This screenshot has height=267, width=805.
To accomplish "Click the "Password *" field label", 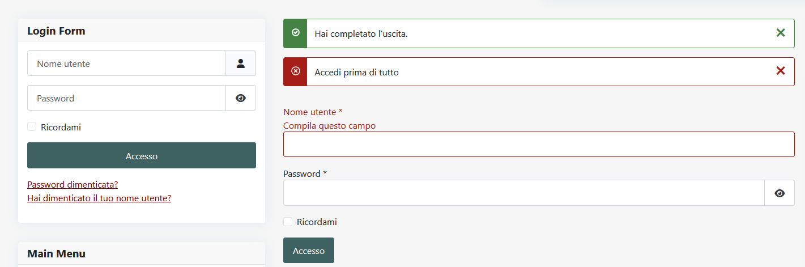I will (x=305, y=173).
